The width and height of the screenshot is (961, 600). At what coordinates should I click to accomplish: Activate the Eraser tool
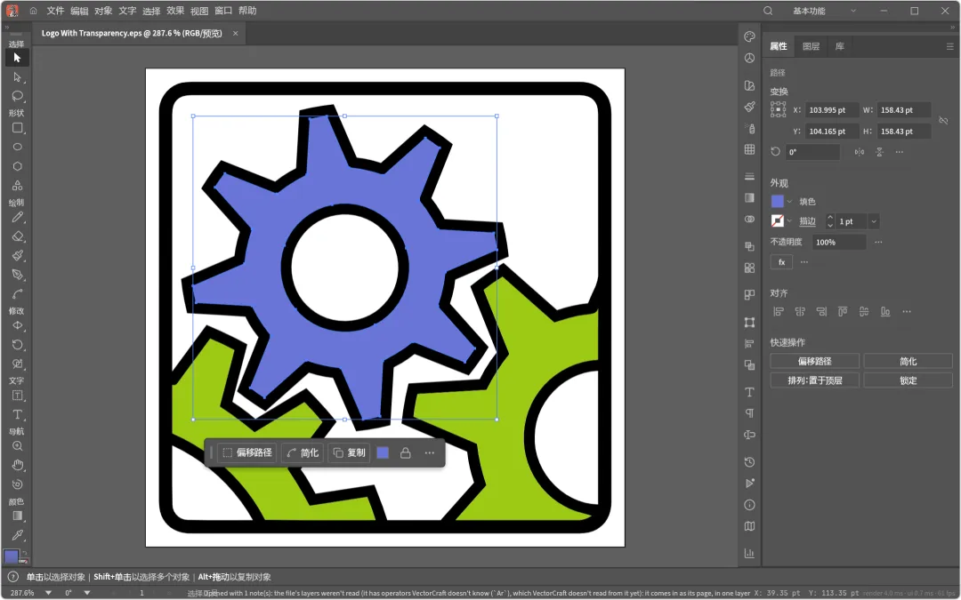pyautogui.click(x=17, y=236)
